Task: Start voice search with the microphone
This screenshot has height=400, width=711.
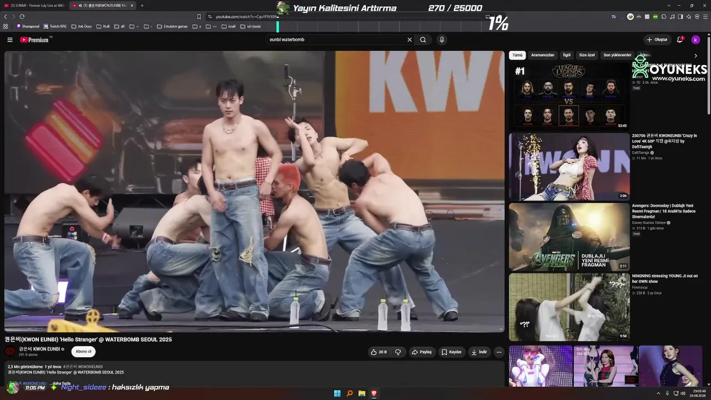Action: pyautogui.click(x=442, y=39)
